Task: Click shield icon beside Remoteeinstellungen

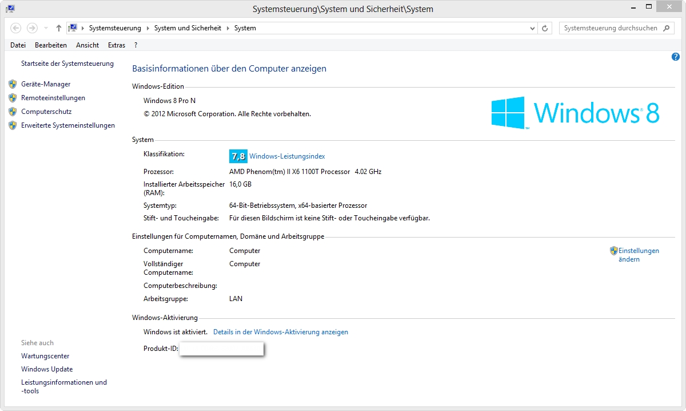Action: tap(13, 98)
